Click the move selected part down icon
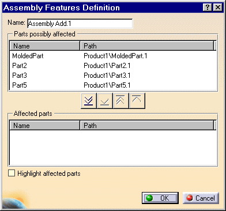 [105, 101]
